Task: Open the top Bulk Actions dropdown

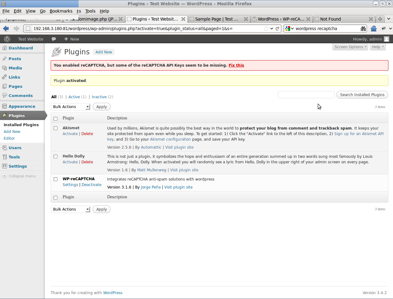Action: pos(71,107)
